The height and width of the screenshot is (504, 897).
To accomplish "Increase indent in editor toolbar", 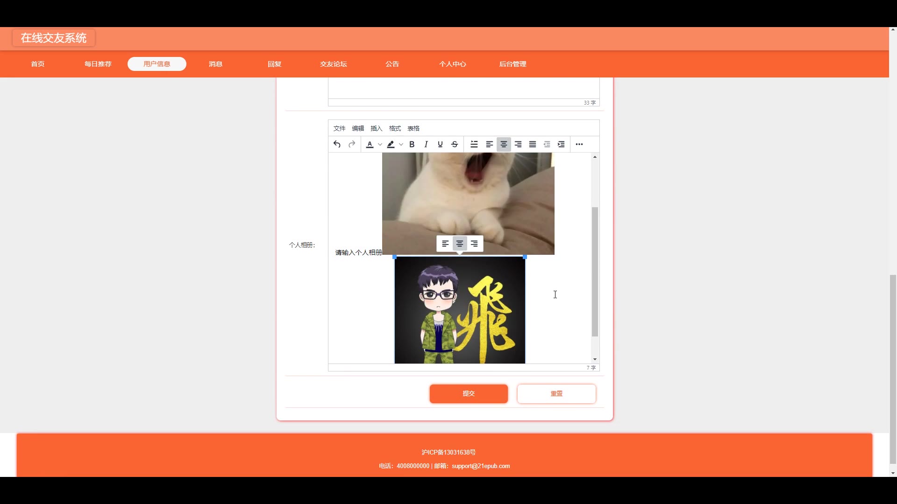I will tap(561, 144).
